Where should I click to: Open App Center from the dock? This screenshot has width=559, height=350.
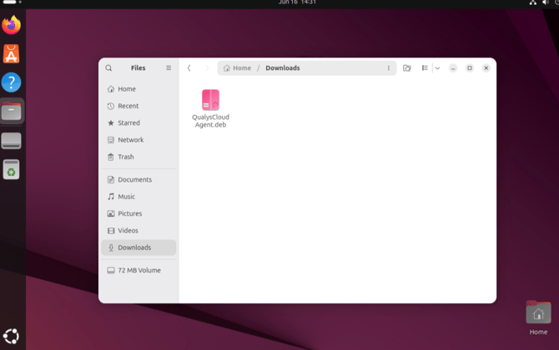point(12,54)
